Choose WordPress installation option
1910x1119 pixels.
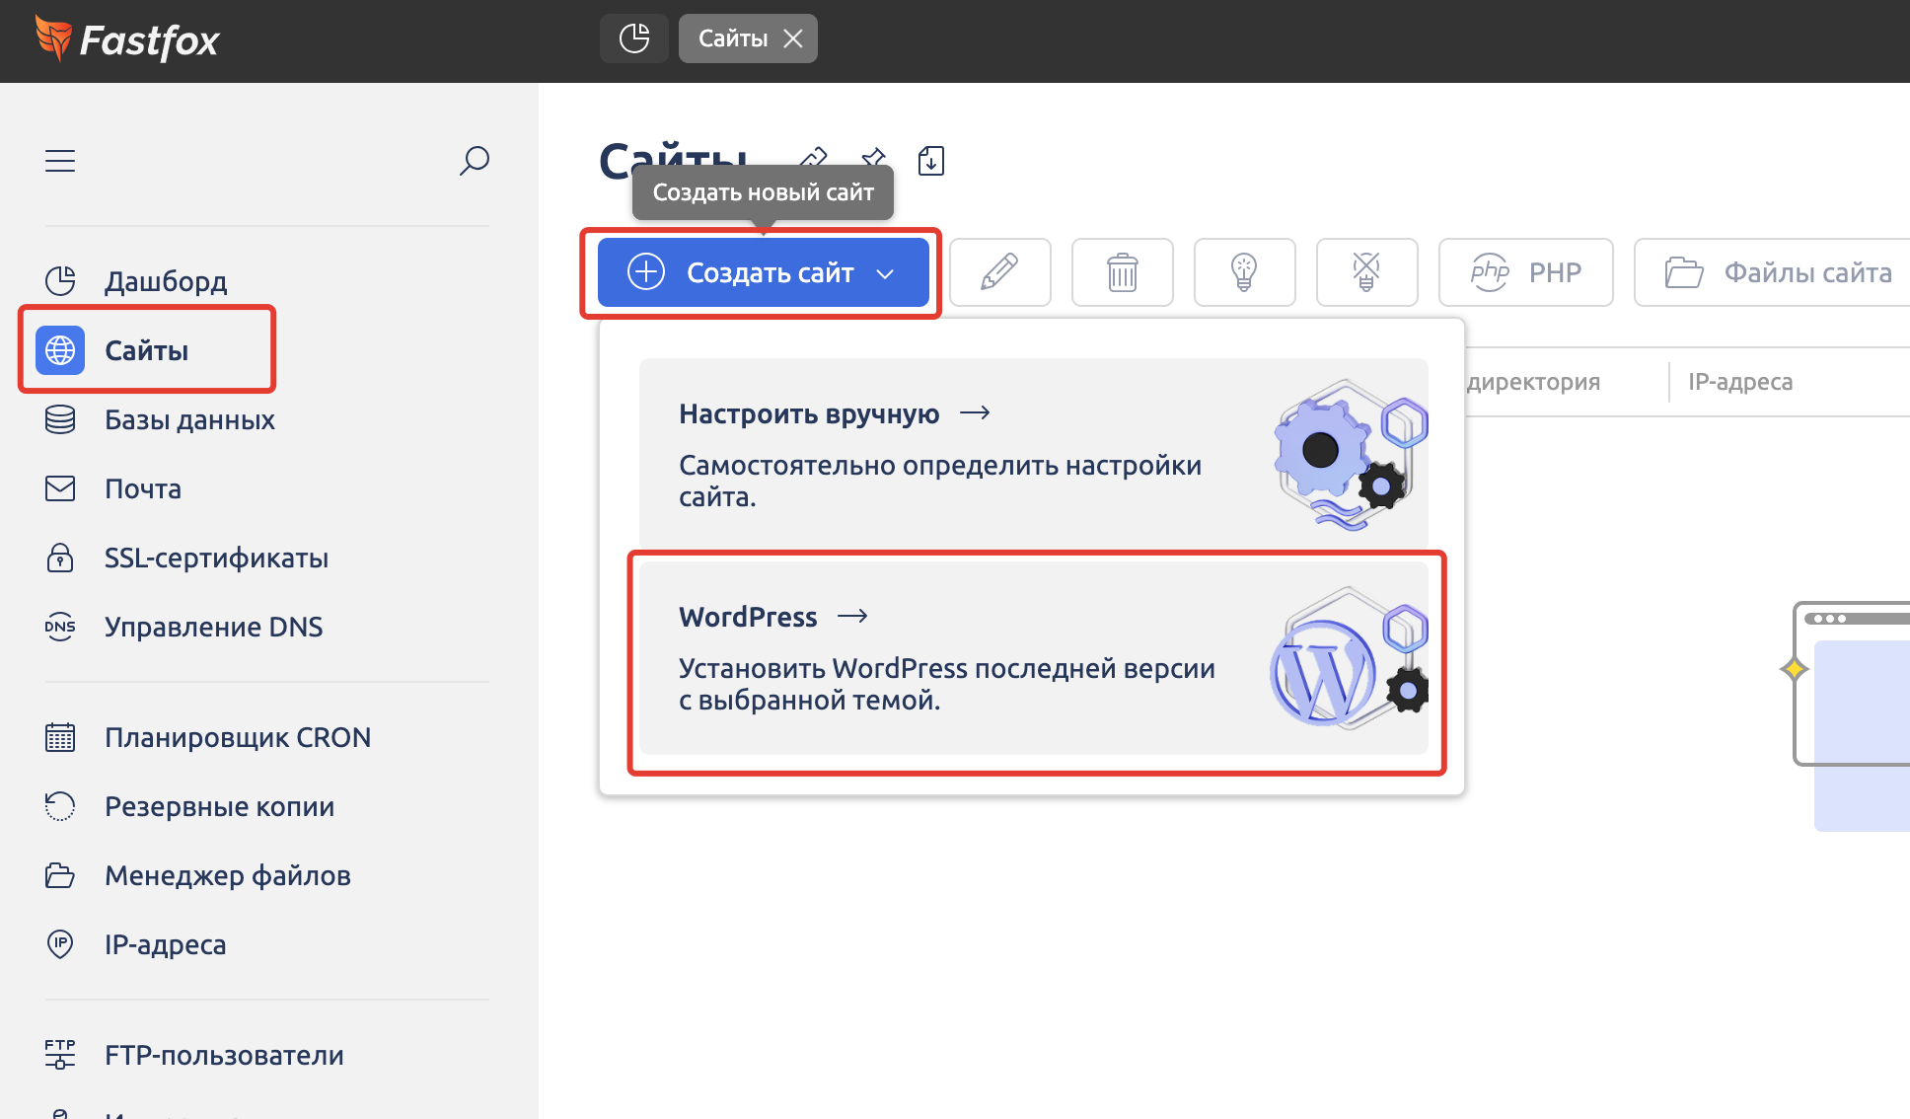[1033, 658]
